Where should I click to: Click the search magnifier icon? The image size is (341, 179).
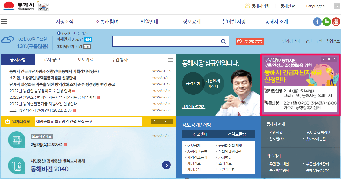223,41
